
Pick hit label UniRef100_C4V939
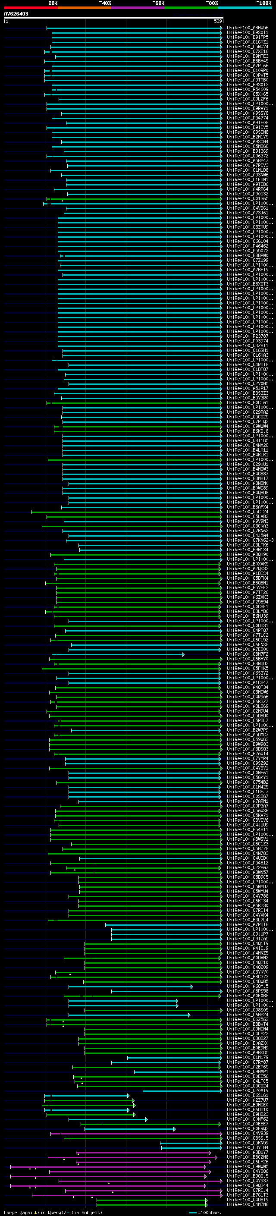pyautogui.click(x=247, y=1133)
